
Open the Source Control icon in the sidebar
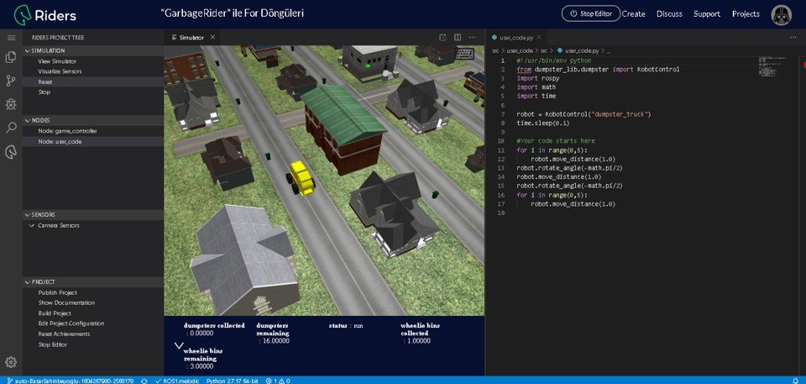11,81
